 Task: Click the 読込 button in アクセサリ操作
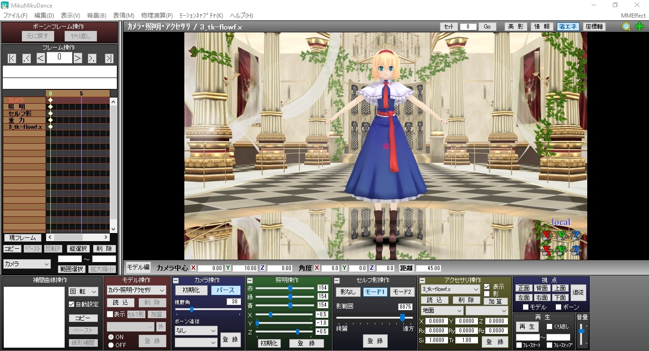(435, 300)
